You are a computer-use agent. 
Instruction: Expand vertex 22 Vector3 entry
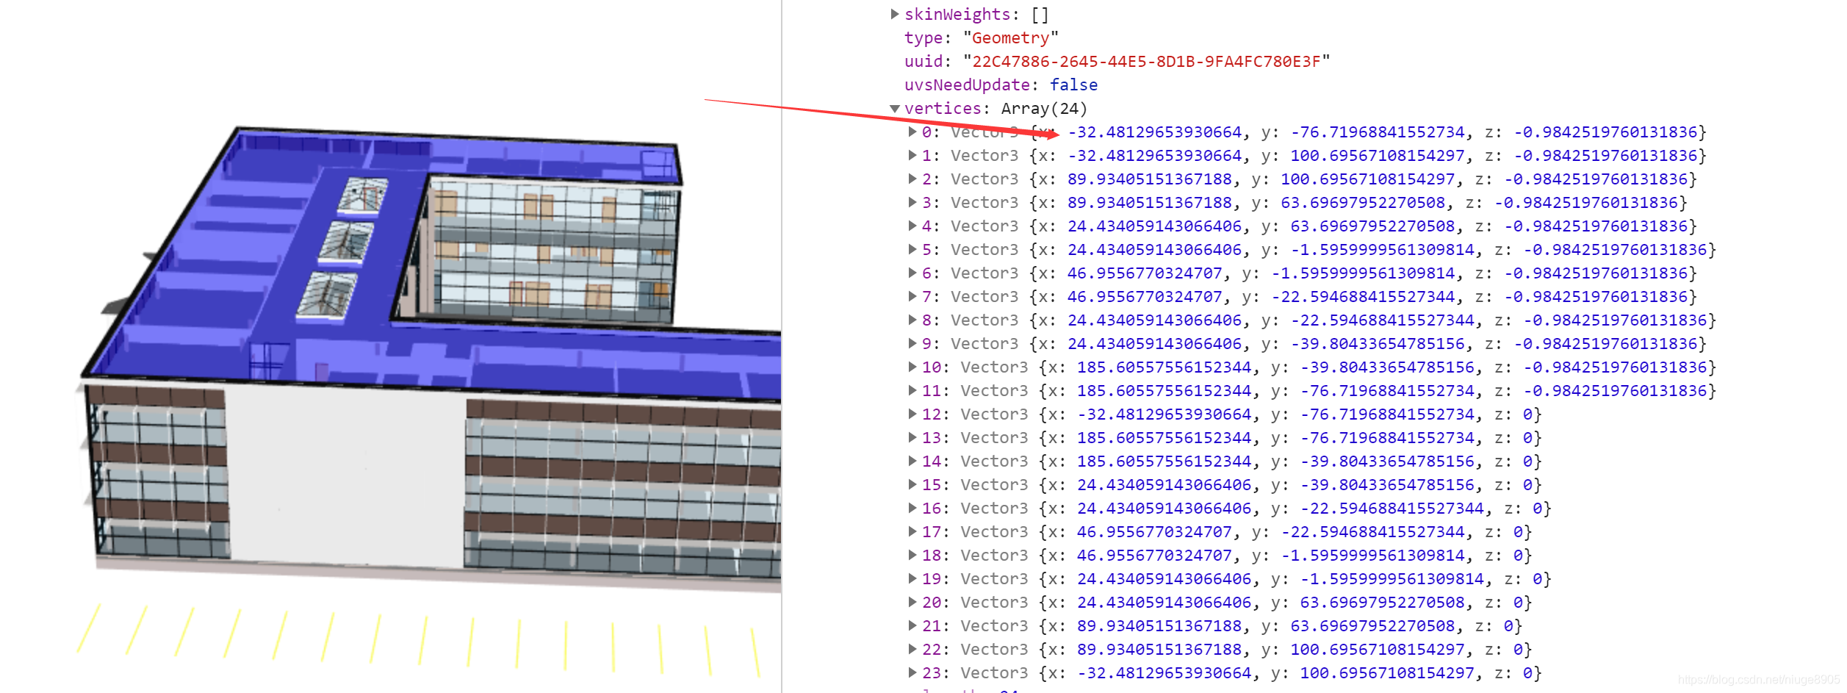[x=912, y=650]
